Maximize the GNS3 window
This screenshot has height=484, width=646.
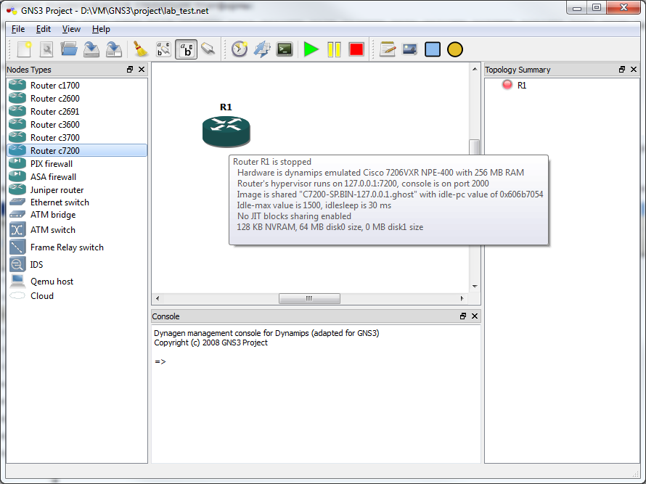[x=597, y=7]
